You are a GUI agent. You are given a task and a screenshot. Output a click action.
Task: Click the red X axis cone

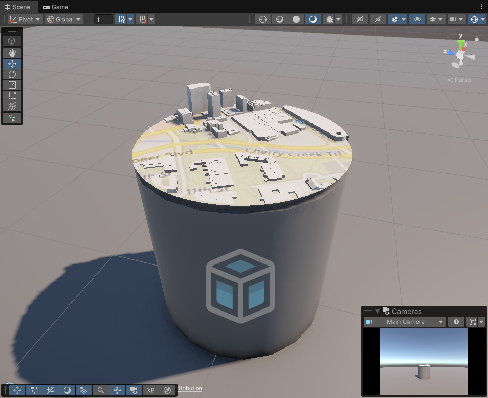coord(464,48)
